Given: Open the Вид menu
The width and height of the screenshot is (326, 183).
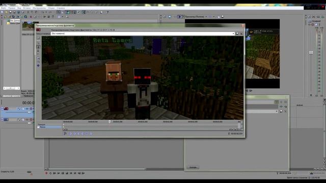Looking at the screenshot, I should 19,8.
